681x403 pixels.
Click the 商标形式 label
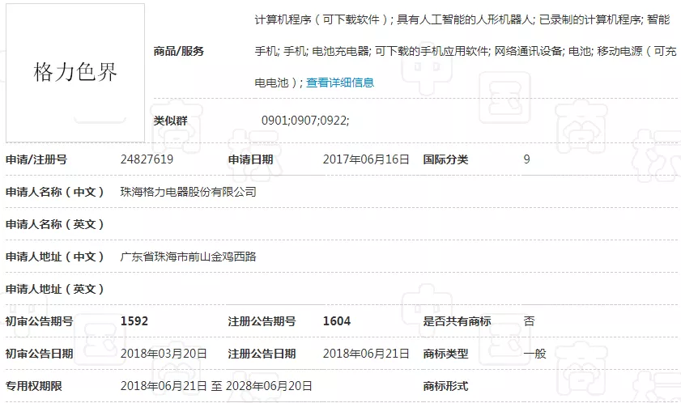pyautogui.click(x=445, y=386)
